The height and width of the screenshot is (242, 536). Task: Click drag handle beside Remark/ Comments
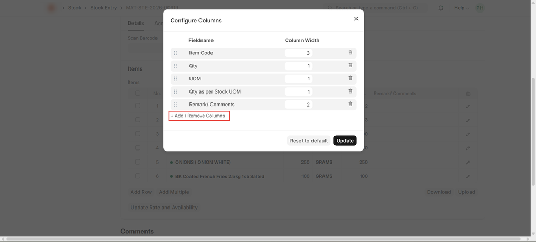point(175,105)
